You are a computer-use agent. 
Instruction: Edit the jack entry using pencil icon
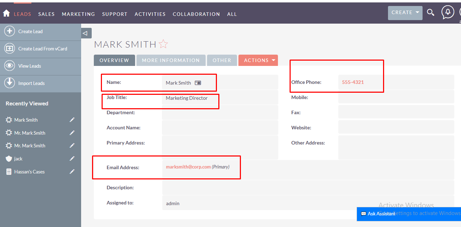[72, 159]
